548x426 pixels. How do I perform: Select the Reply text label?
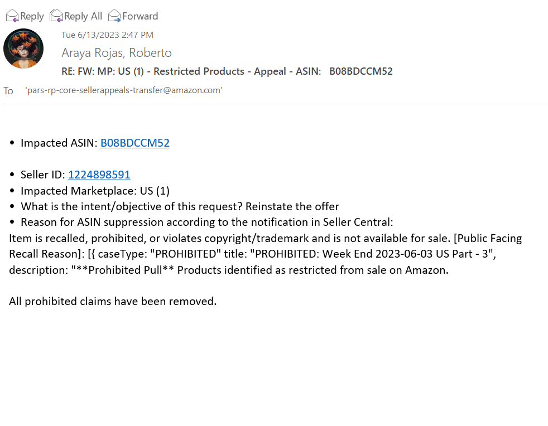pos(32,16)
